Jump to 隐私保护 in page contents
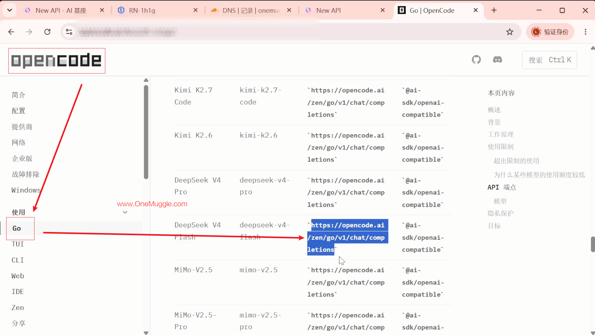Viewport: 595px width, 335px height. pyautogui.click(x=501, y=213)
